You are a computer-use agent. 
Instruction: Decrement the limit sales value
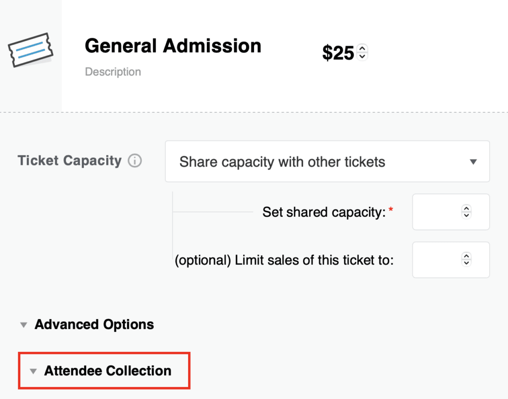click(x=466, y=263)
